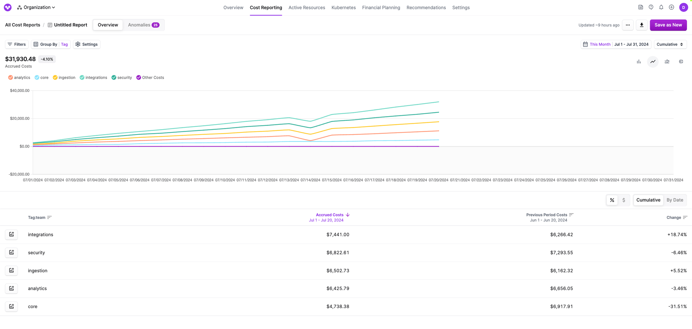The image size is (692, 329).
Task: Open the help question-mark icon
Action: (x=651, y=7)
